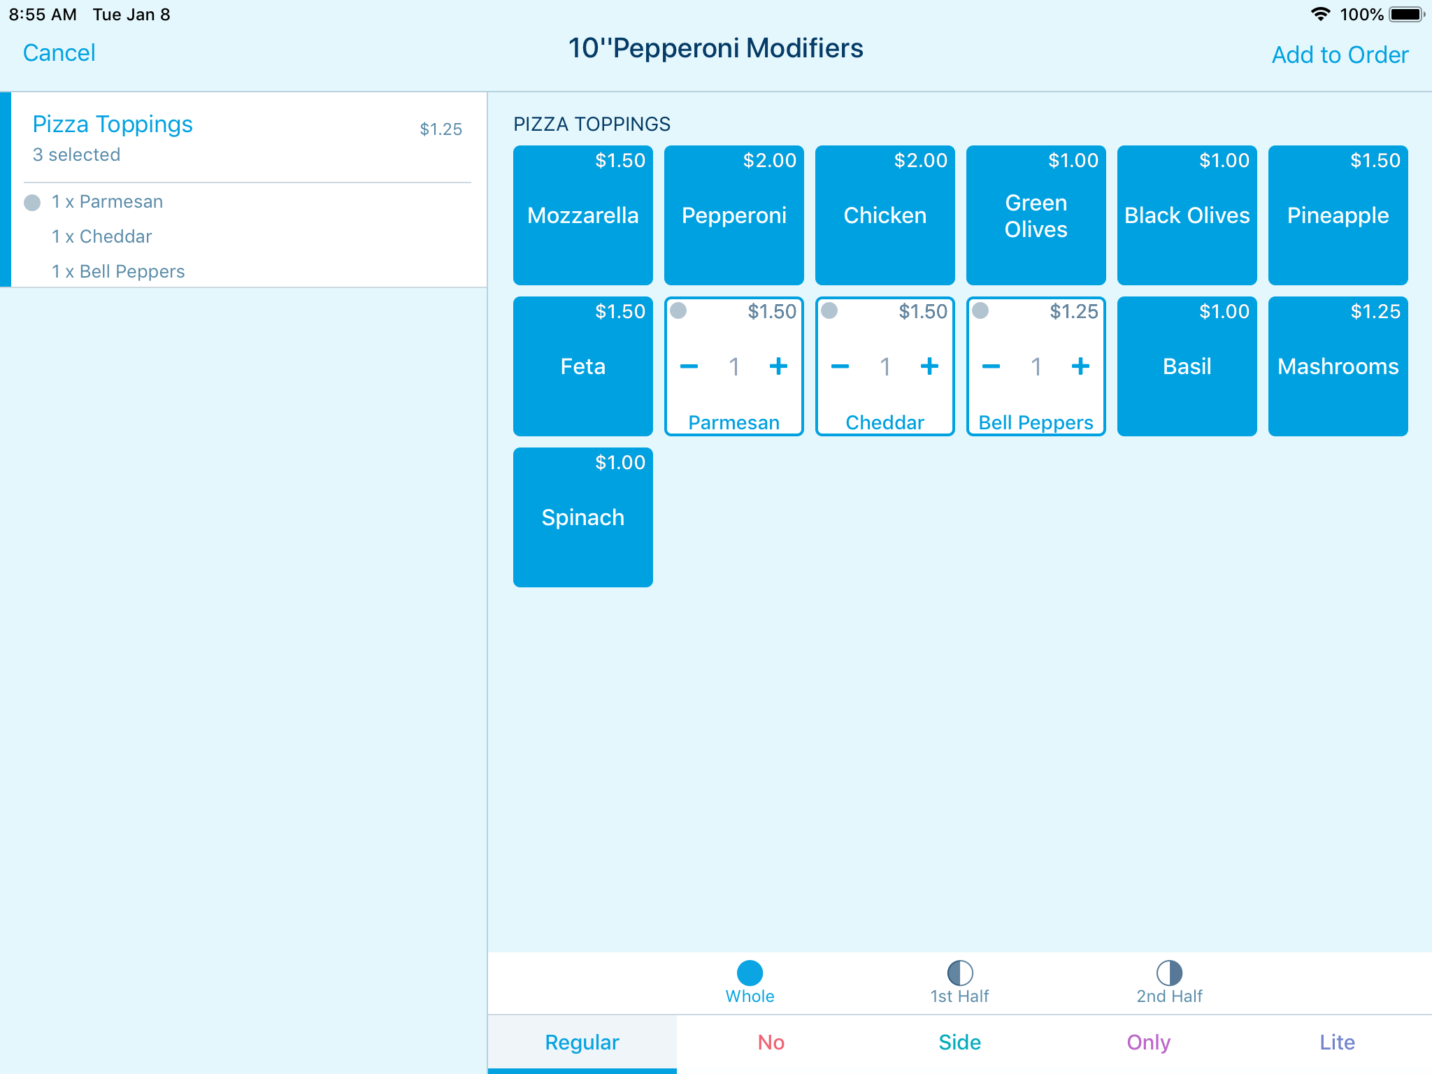The image size is (1432, 1074).
Task: Select the 2nd Half circle icon
Action: click(x=1169, y=973)
